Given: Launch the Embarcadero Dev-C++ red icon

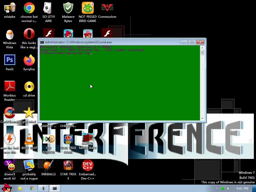Looking at the screenshot, I should (x=88, y=165).
